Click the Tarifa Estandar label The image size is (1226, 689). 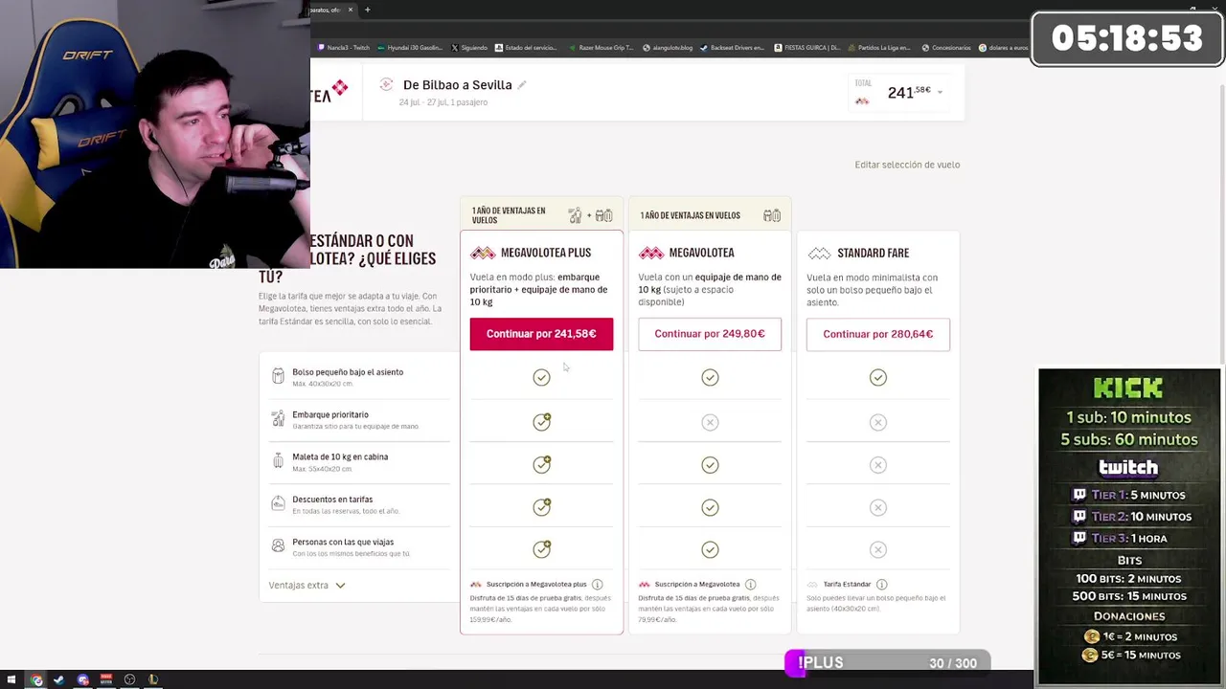click(x=848, y=585)
